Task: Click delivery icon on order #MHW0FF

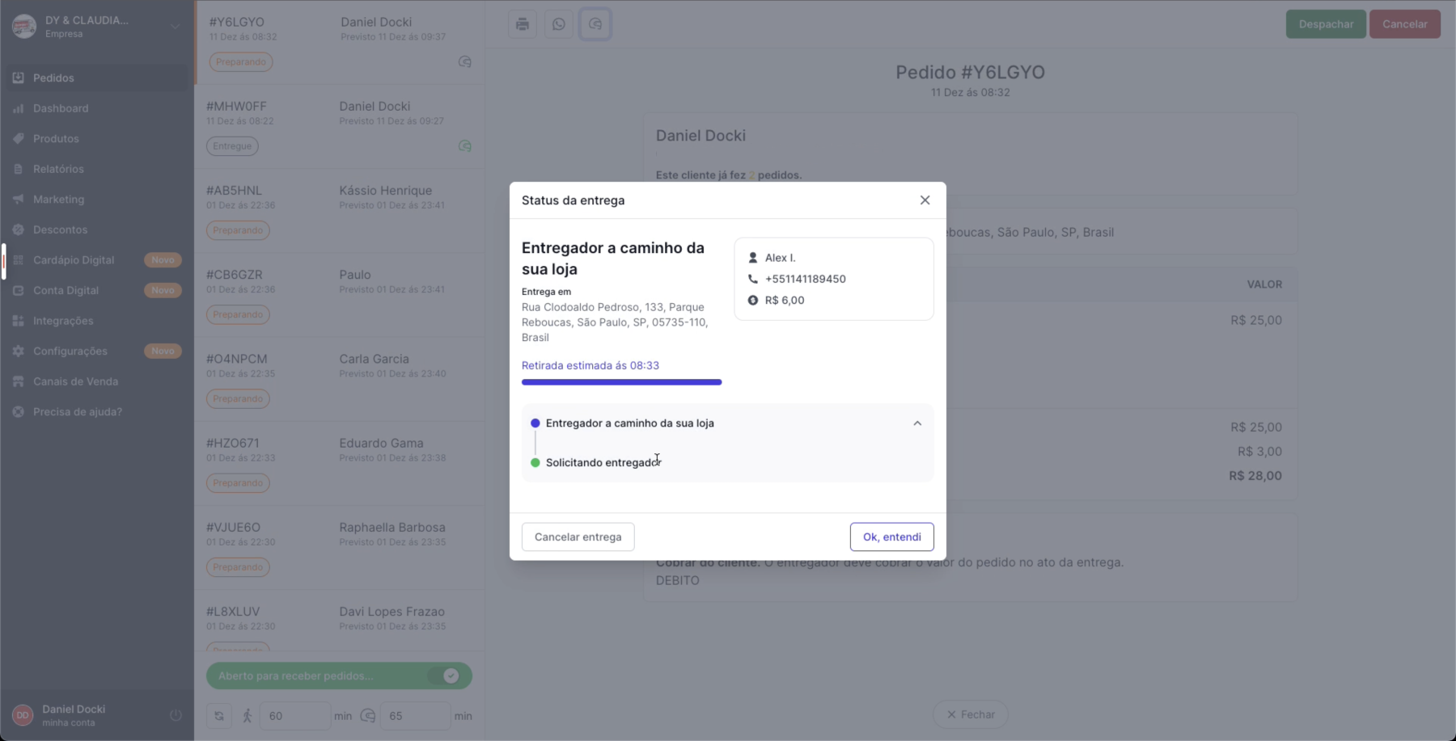Action: (465, 146)
